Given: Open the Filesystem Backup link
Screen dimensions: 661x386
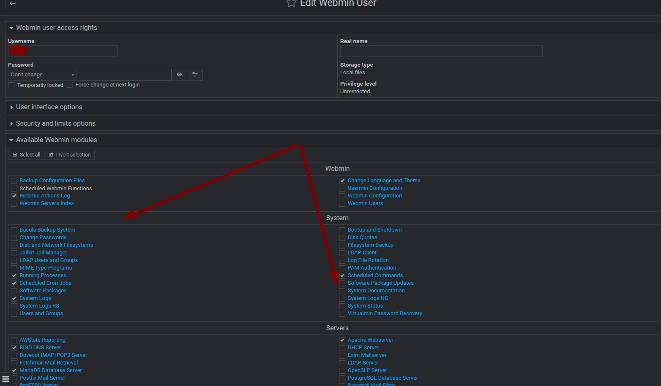Looking at the screenshot, I should click(371, 245).
